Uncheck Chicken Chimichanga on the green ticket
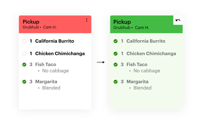This screenshot has width=203, height=127. coord(115,54)
